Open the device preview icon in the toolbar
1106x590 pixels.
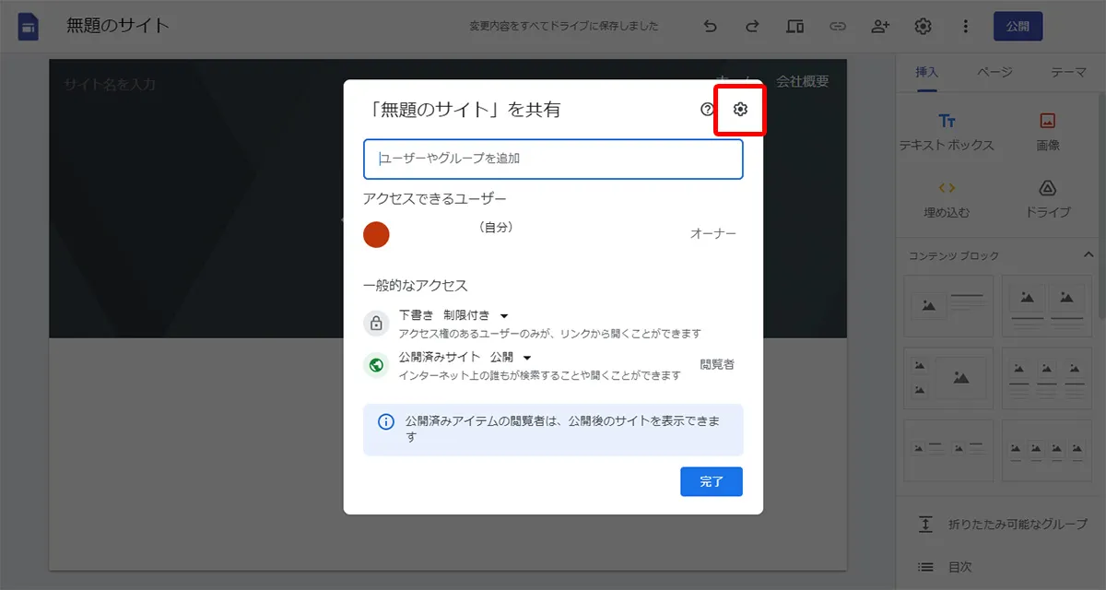coord(794,27)
